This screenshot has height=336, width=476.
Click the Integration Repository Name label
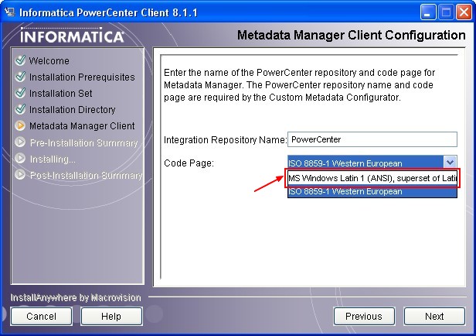point(226,140)
